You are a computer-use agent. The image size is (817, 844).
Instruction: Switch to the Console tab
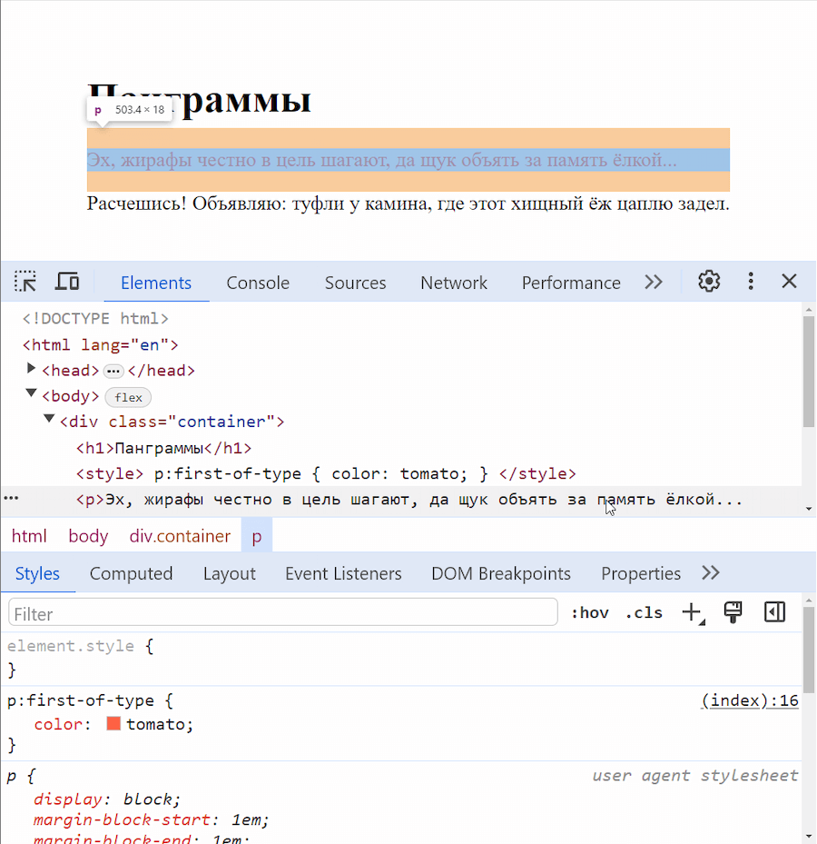[x=258, y=283]
